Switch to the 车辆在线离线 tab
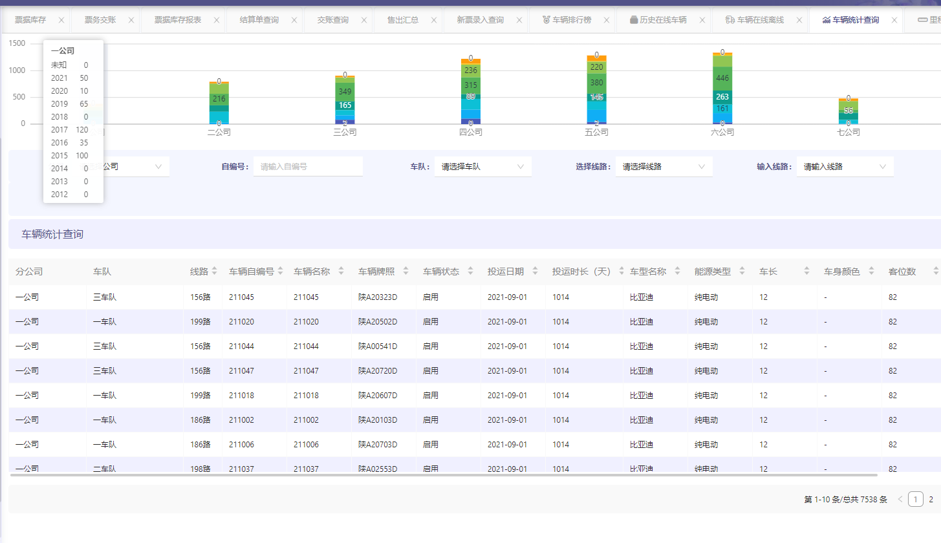The image size is (941, 543). tap(755, 20)
